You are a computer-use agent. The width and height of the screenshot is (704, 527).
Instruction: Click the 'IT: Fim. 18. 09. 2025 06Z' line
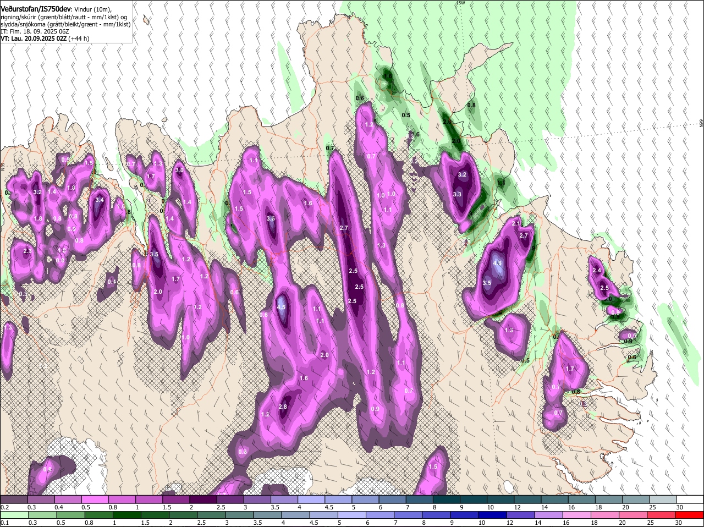(35, 31)
